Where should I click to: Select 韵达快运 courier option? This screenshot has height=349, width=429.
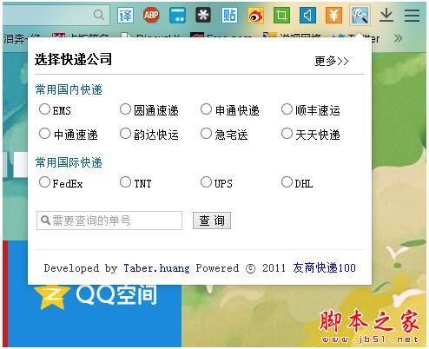125,134
